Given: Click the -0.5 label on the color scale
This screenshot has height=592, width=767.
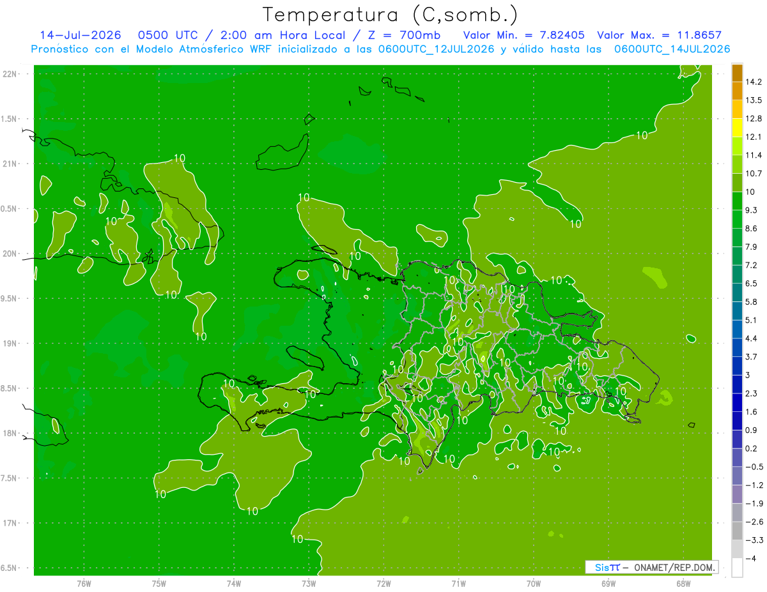Looking at the screenshot, I should coord(754,467).
